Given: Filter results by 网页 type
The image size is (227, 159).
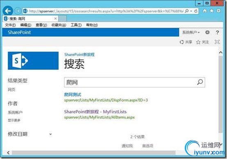Looking at the screenshot, I should pos(11,90).
